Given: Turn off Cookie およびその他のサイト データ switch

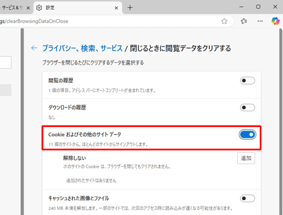Looking at the screenshot, I should (x=247, y=134).
